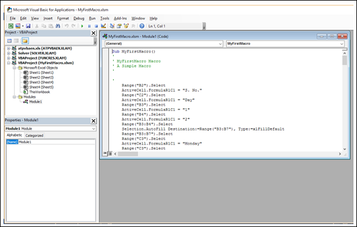Click the Procedure View button in code window
Screen dimensions: 357x227
(x=105, y=154)
